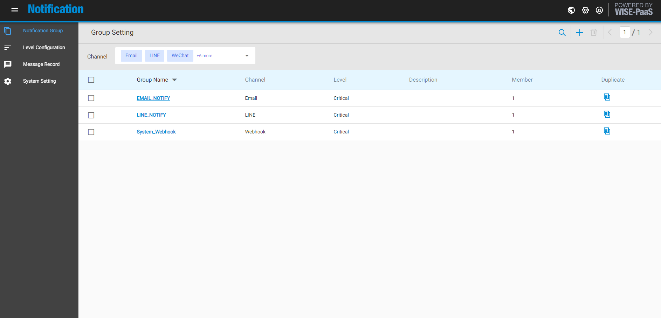This screenshot has width=661, height=318.
Task: Click the search icon in Group Setting
Action: 562,32
